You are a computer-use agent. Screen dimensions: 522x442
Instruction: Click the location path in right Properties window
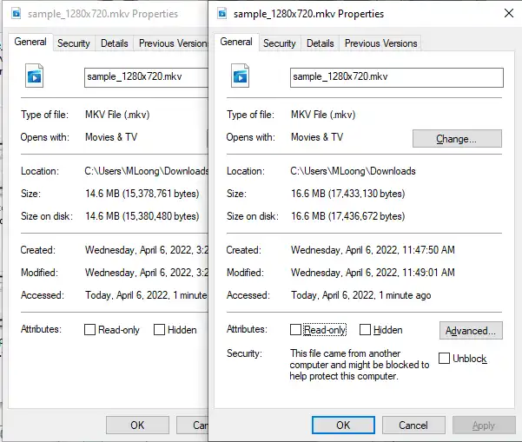click(x=353, y=171)
